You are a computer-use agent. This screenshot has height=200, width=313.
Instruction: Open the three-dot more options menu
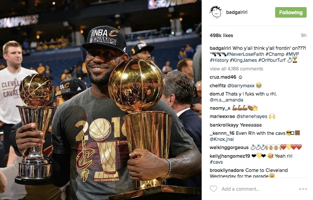[303, 189]
